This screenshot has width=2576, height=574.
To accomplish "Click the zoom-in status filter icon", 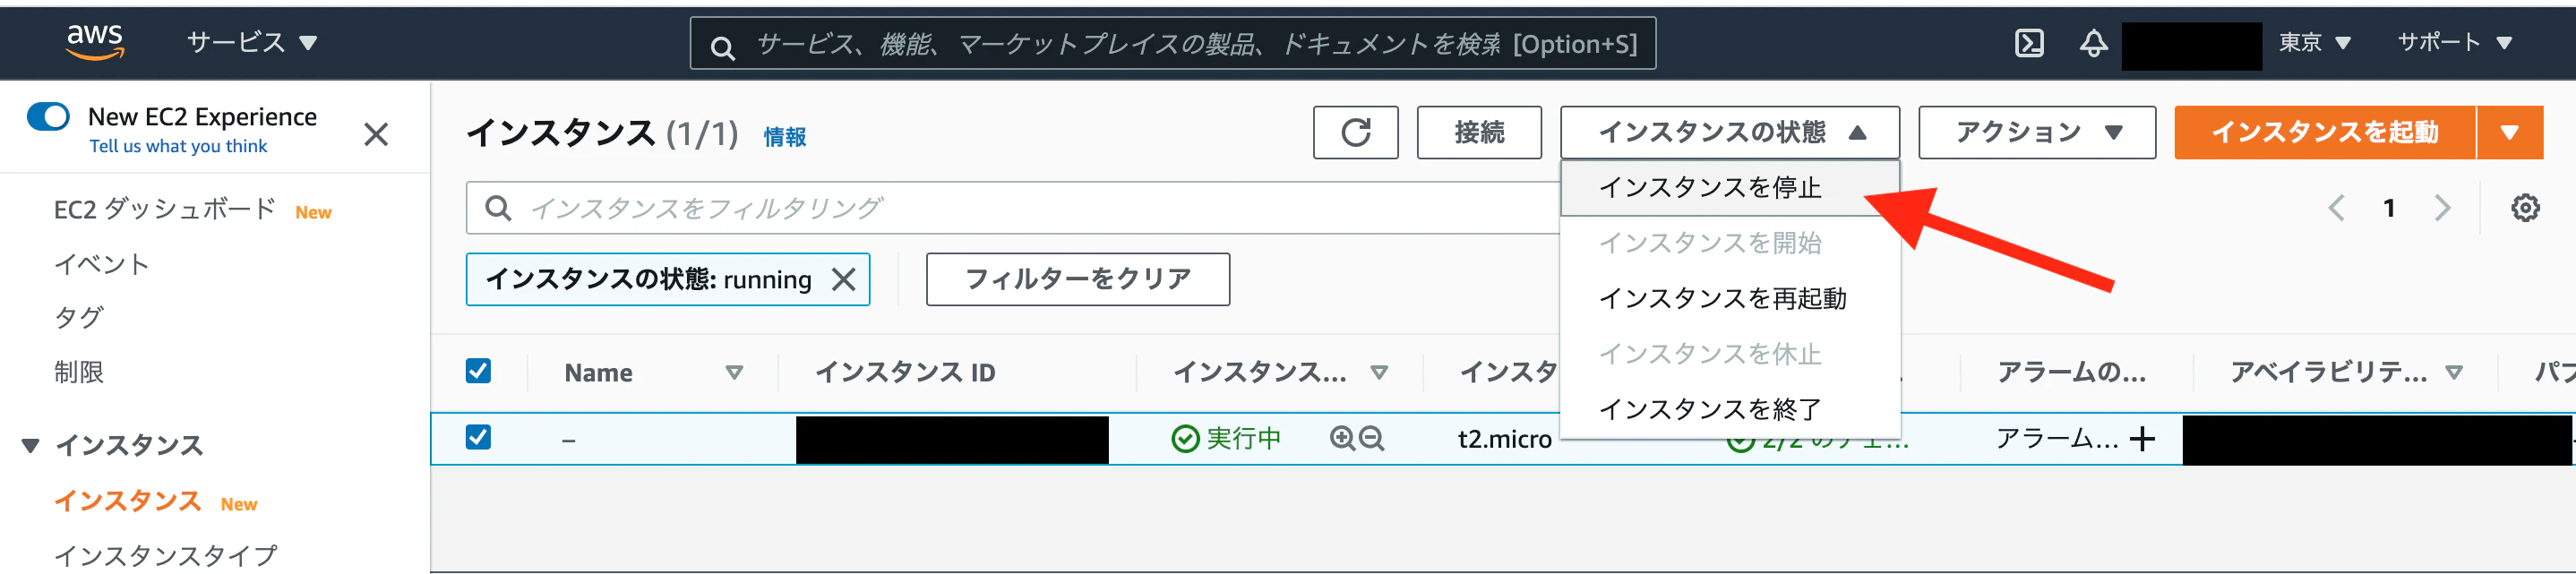I will tap(1342, 438).
